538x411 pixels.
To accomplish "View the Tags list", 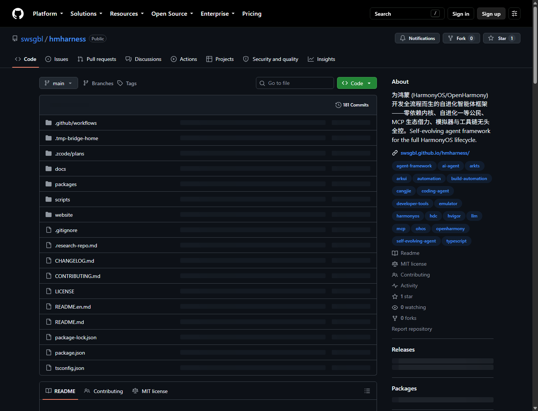I will [127, 83].
